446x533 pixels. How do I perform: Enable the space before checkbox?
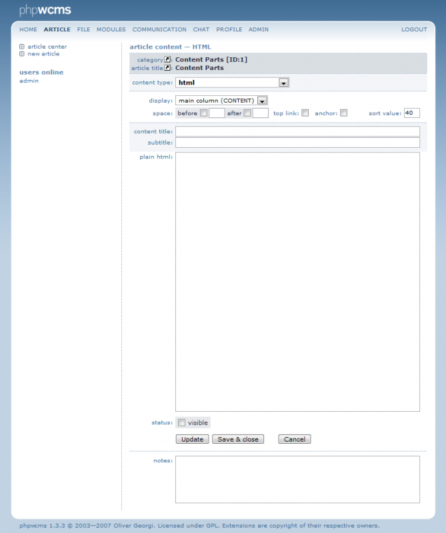tap(204, 113)
